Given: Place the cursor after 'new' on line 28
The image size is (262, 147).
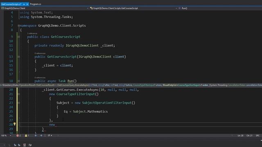Looking at the screenshot, I should (x=55, y=125).
